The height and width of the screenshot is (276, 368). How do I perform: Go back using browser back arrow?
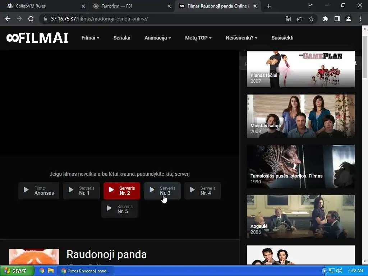pos(8,19)
